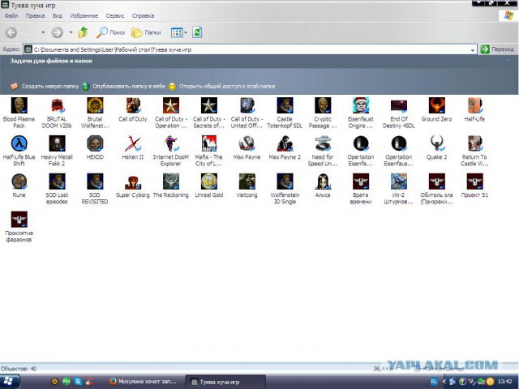Select the Алиса game icon
The image size is (519, 389).
pyautogui.click(x=323, y=182)
